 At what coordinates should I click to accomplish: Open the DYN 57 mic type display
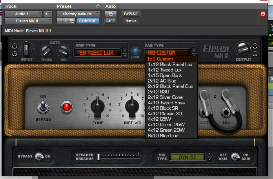point(187,157)
